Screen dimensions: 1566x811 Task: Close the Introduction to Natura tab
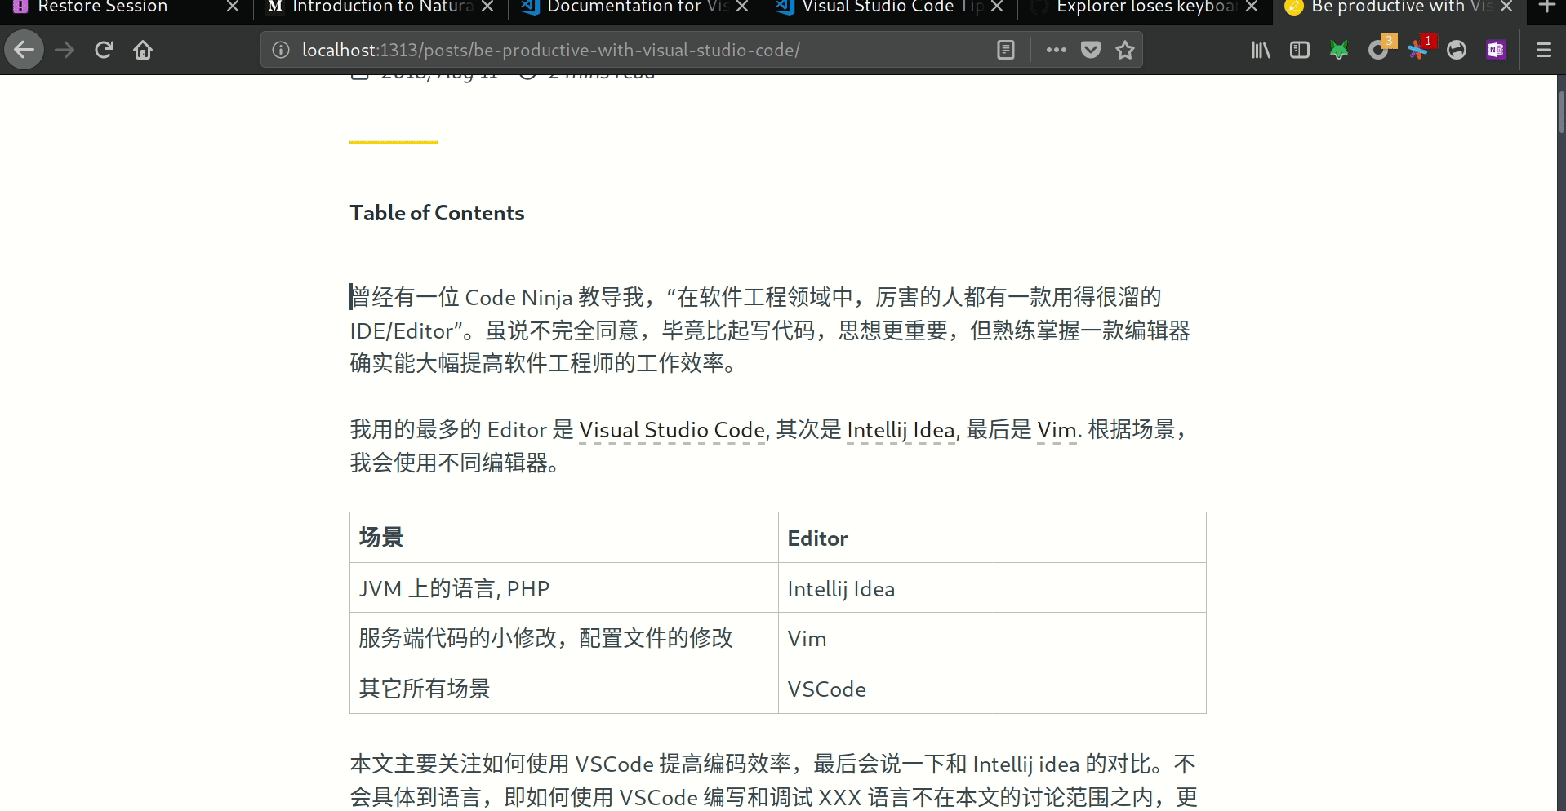[487, 7]
